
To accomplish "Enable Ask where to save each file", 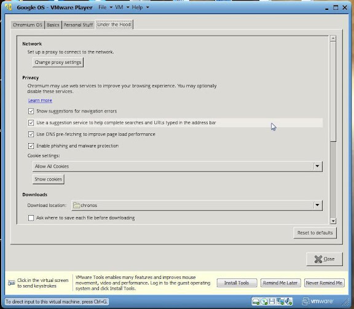I will [31, 218].
